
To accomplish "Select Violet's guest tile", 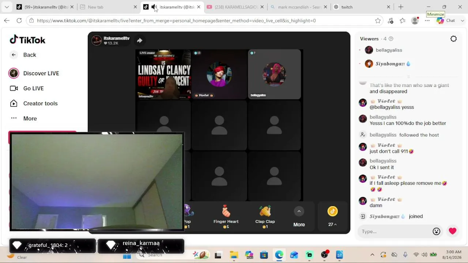I will (219, 74).
